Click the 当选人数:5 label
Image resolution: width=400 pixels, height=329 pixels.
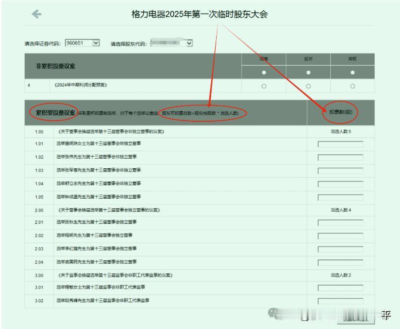pos(341,131)
